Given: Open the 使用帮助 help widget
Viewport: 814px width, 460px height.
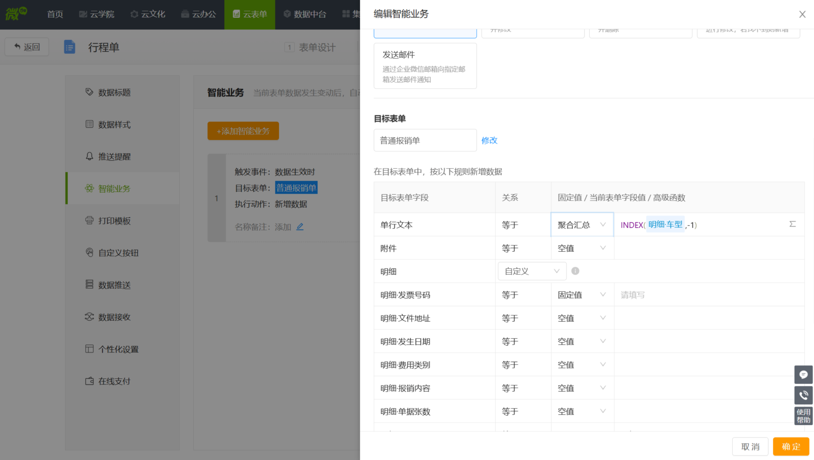Looking at the screenshot, I should (x=803, y=416).
